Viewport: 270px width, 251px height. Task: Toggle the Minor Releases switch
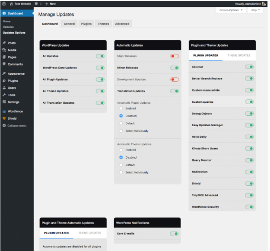pos(175,68)
